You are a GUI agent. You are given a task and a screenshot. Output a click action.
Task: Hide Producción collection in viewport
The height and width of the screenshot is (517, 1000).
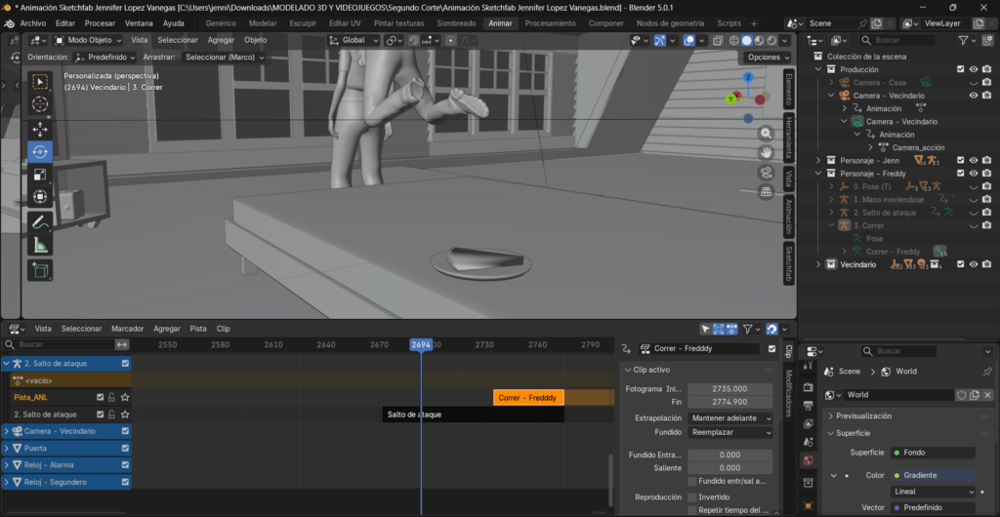point(974,69)
